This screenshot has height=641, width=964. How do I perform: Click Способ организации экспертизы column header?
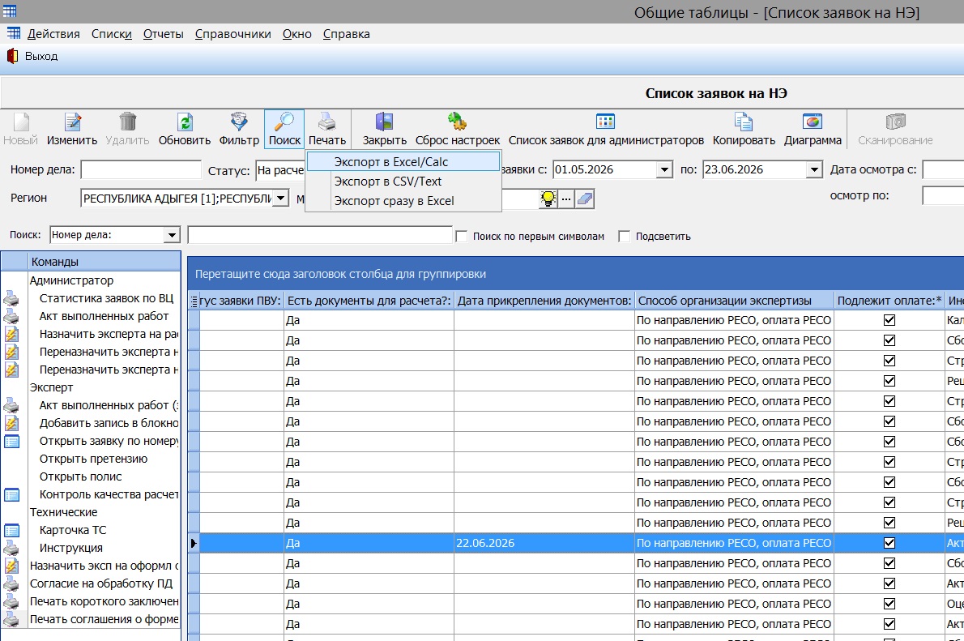[734, 301]
